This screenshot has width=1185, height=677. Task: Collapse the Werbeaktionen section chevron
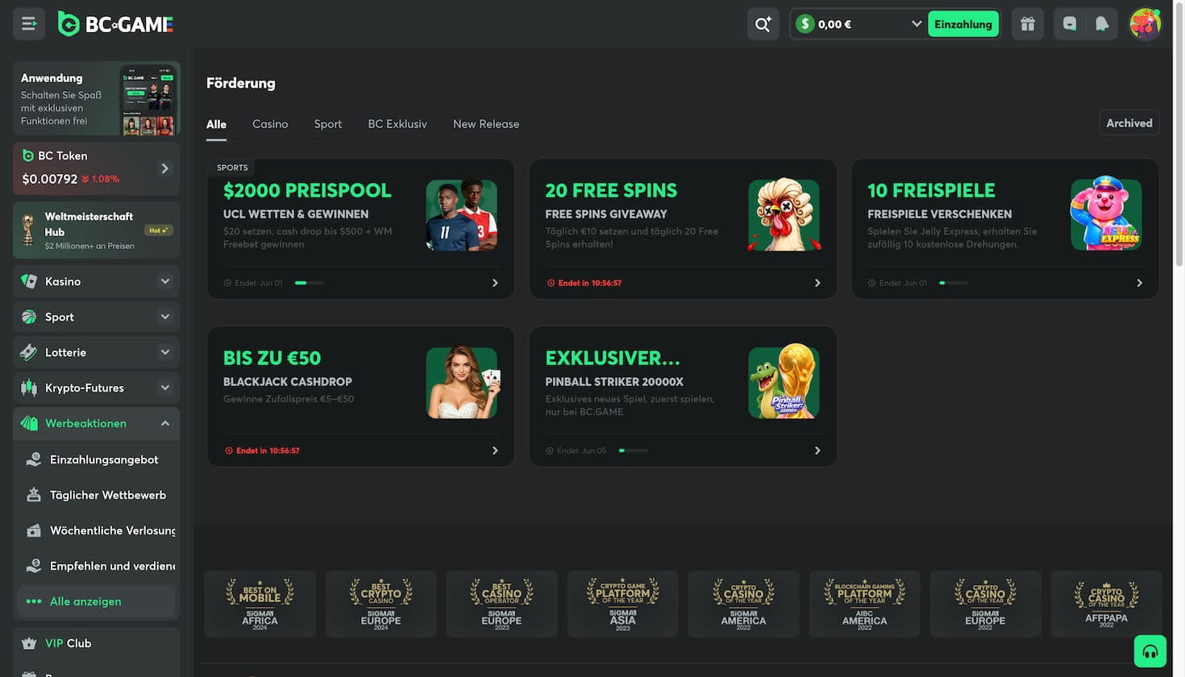tap(165, 423)
